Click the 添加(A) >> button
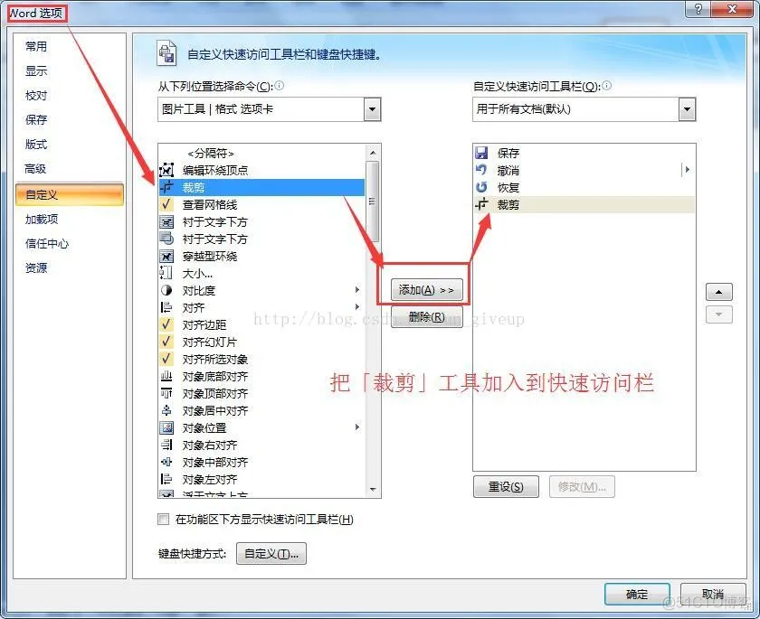Viewport: 760px width, 619px height. coord(426,290)
